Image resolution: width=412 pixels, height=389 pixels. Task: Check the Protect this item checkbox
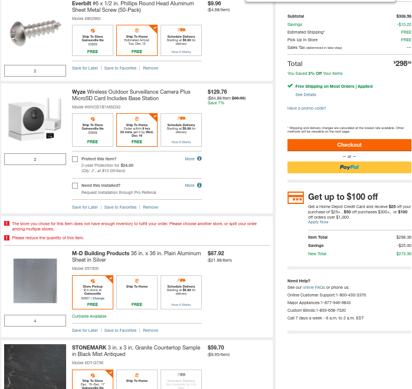click(x=75, y=159)
